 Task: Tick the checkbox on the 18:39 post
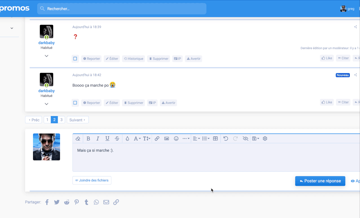pyautogui.click(x=75, y=59)
